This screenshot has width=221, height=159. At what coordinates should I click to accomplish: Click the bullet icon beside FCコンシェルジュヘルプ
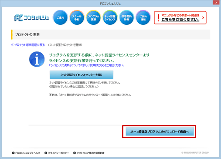coord(13,153)
